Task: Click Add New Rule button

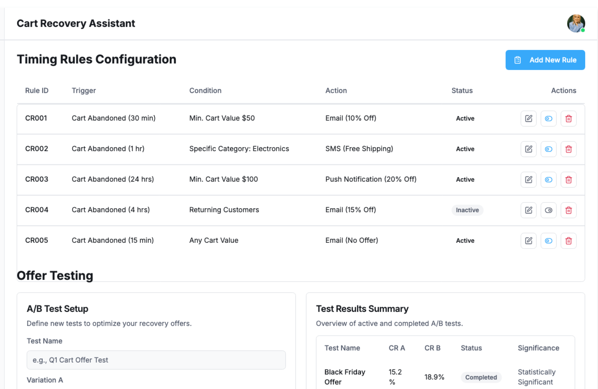Action: [545, 60]
